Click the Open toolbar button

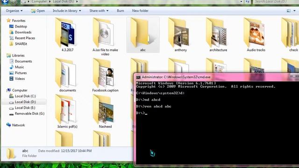[38, 11]
